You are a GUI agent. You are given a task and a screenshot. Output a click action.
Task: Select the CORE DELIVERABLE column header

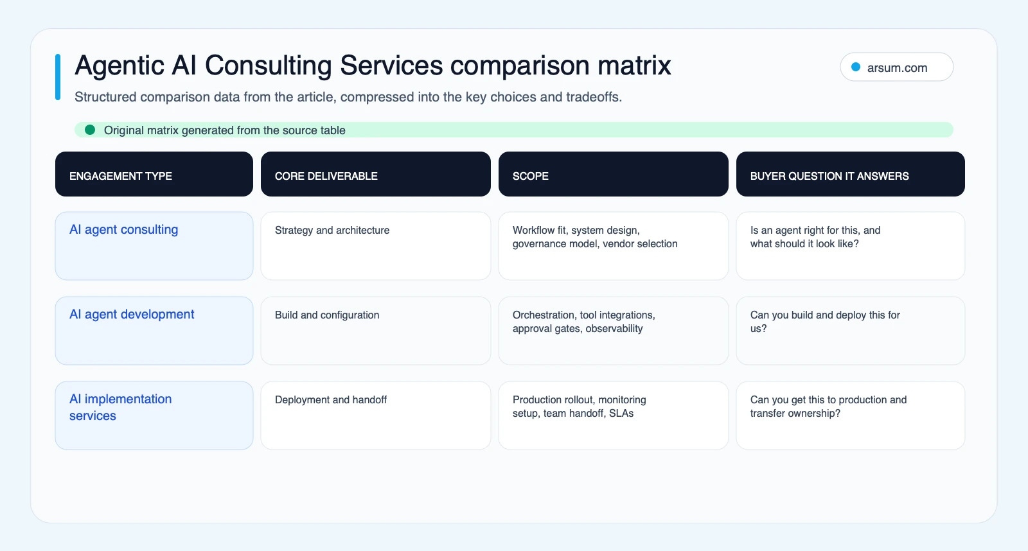[376, 174]
